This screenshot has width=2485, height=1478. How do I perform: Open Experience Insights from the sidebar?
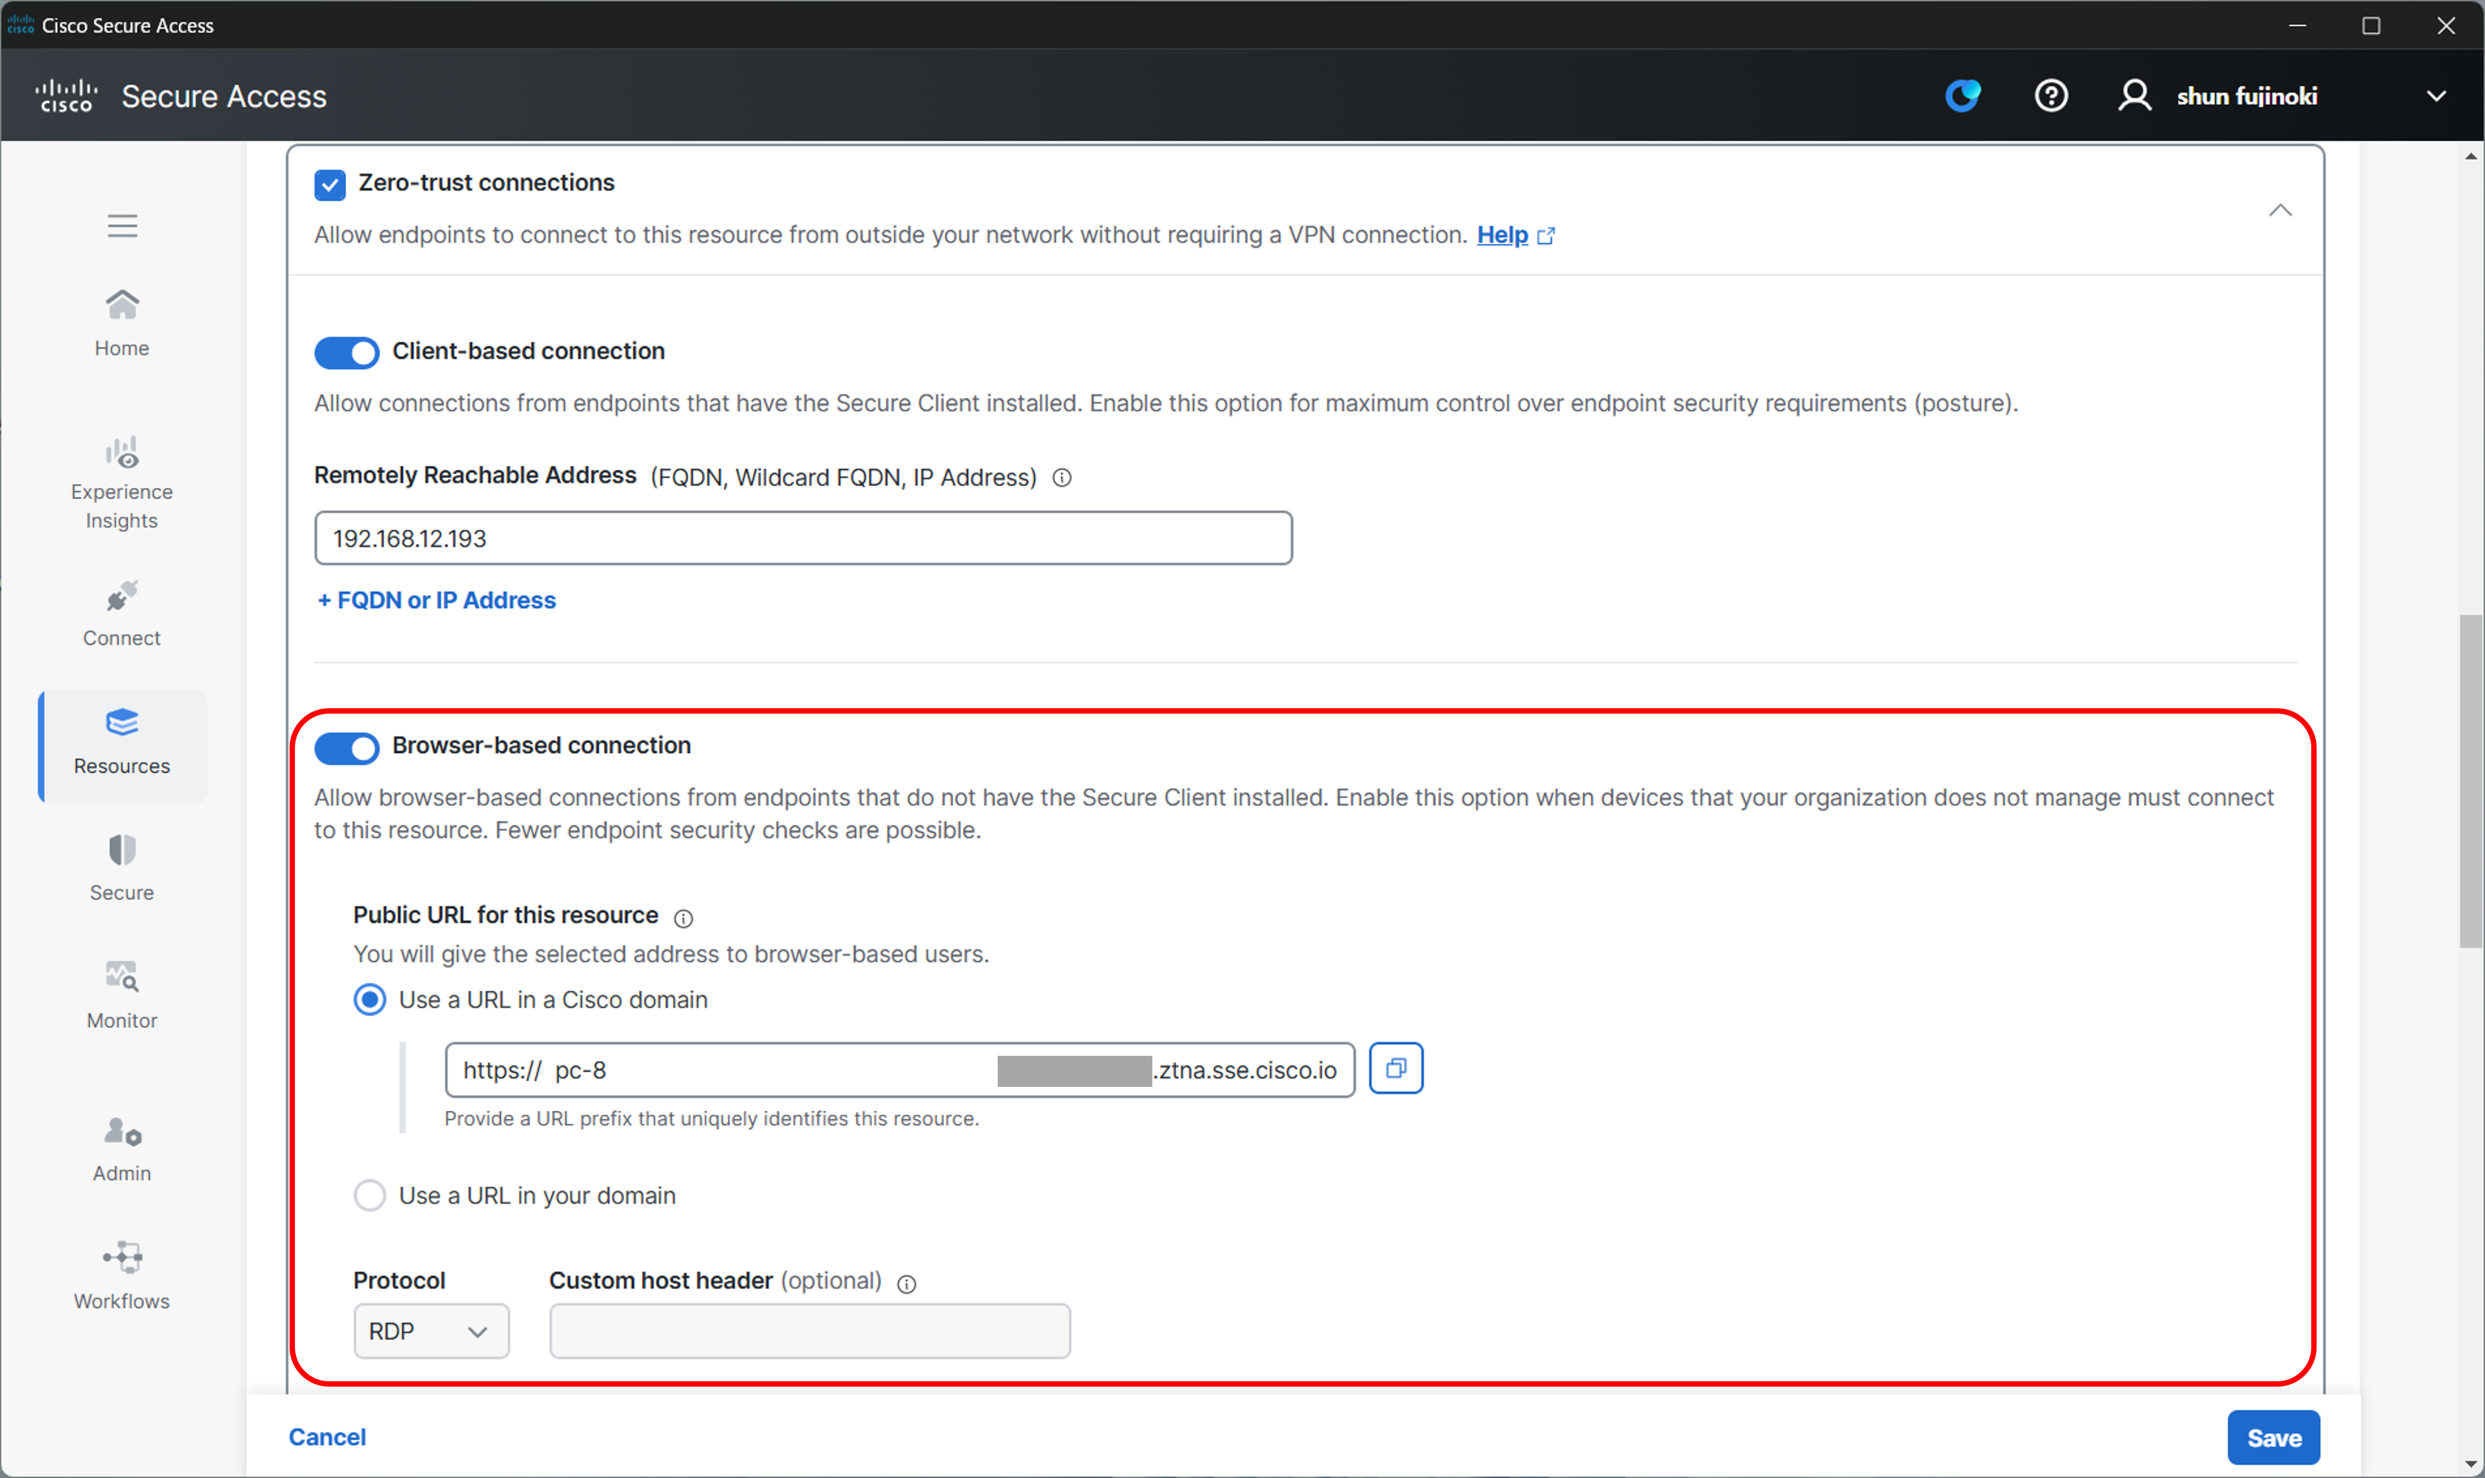tap(121, 483)
